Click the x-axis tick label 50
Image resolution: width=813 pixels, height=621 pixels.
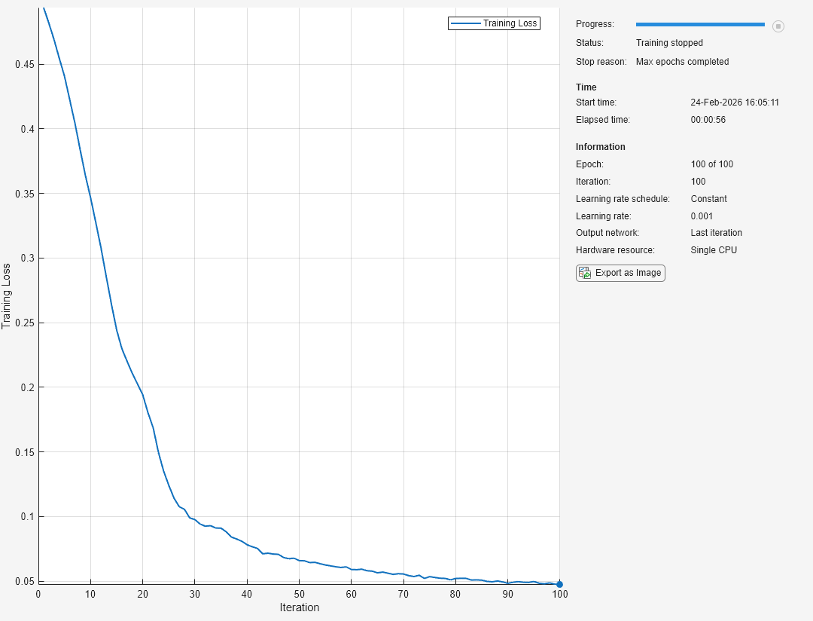(x=299, y=594)
